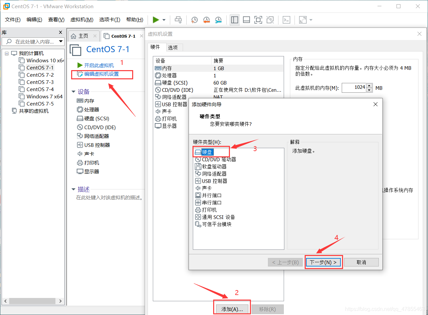Click the green power on toolbar icon
The width and height of the screenshot is (428, 315).
click(156, 20)
